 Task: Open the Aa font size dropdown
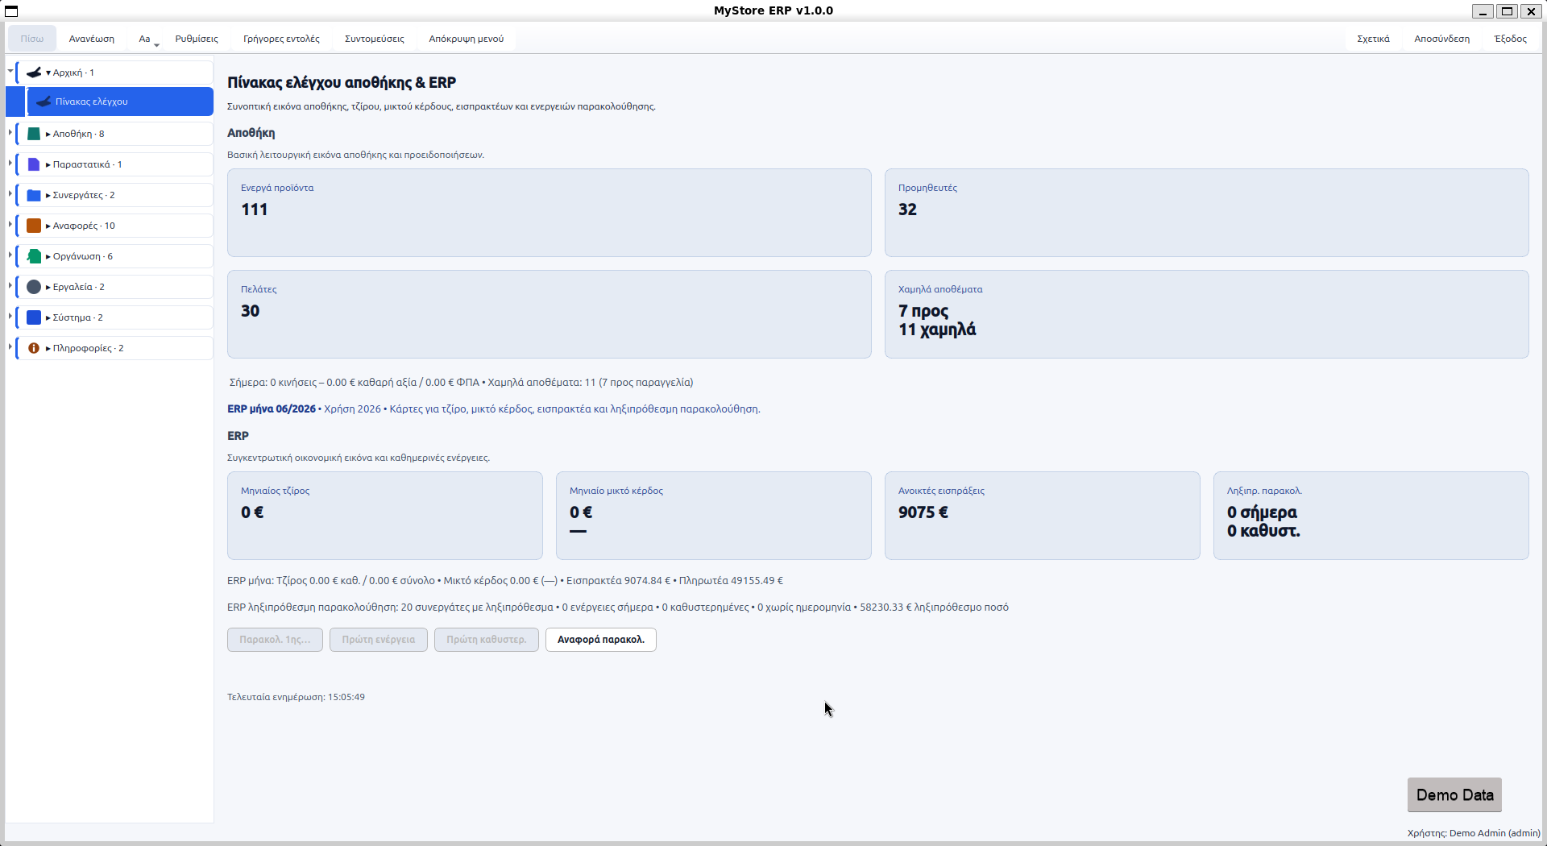pos(145,39)
